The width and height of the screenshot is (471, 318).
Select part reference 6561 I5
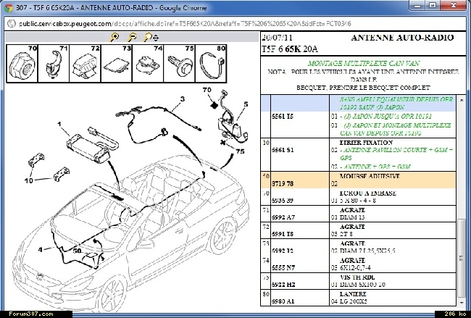click(x=283, y=117)
